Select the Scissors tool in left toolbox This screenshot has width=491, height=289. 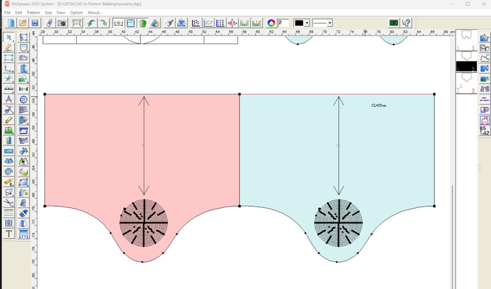(9, 110)
